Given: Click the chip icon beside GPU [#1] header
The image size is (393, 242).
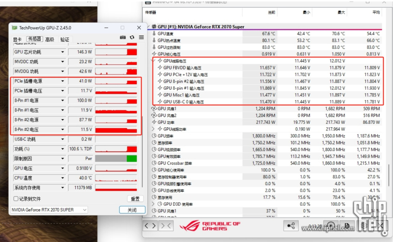Looking at the screenshot, I should [x=154, y=26].
